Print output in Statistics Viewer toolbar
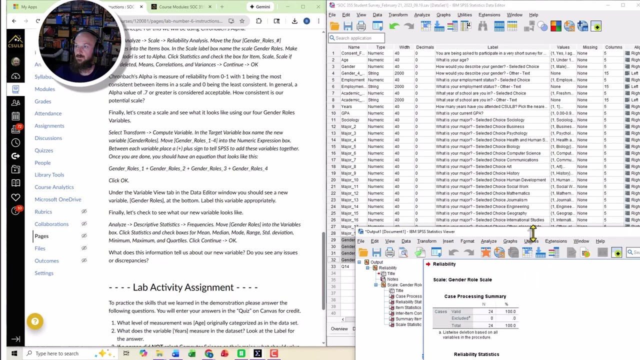The image size is (640, 360). click(390, 253)
